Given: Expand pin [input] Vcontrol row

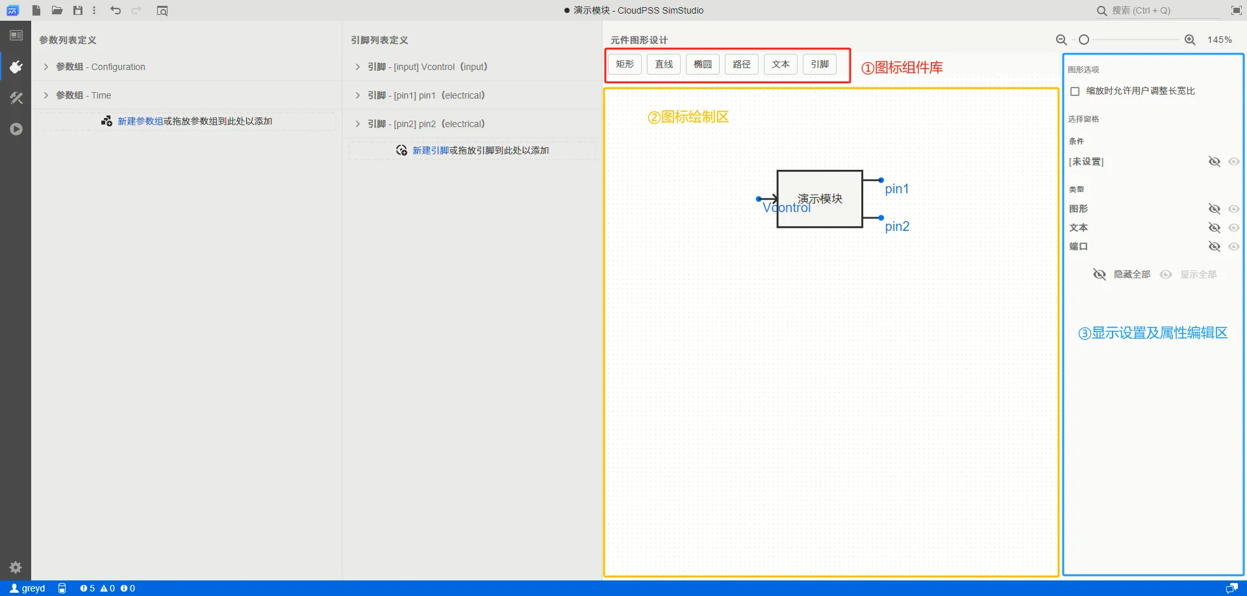Looking at the screenshot, I should click(x=472, y=67).
